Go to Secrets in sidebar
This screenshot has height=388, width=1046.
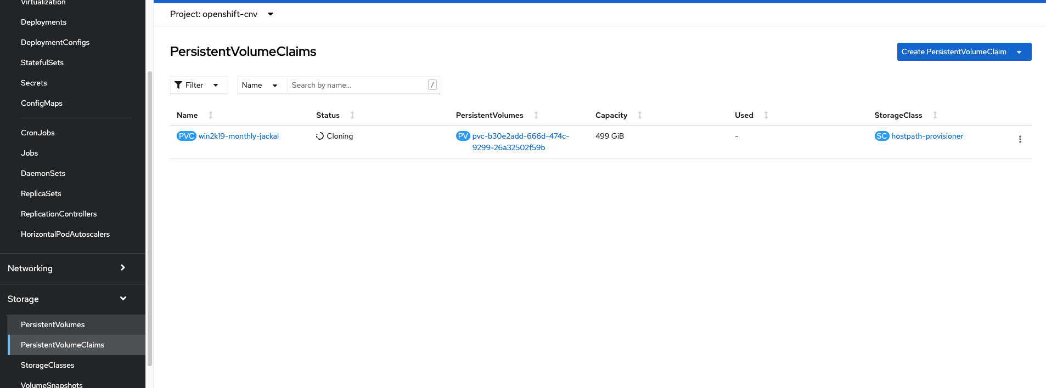(x=34, y=83)
